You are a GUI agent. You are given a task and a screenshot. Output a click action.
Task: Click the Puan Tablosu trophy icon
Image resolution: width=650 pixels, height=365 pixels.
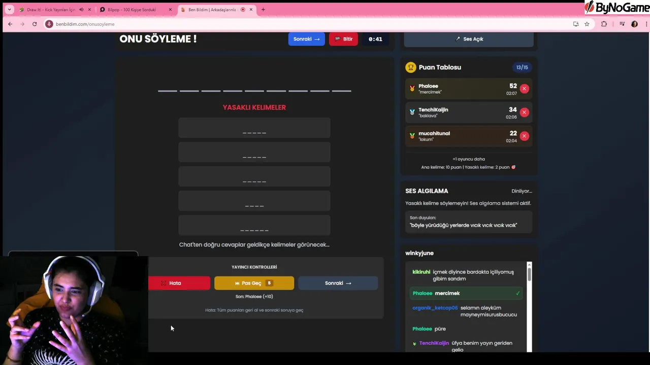pyautogui.click(x=411, y=67)
